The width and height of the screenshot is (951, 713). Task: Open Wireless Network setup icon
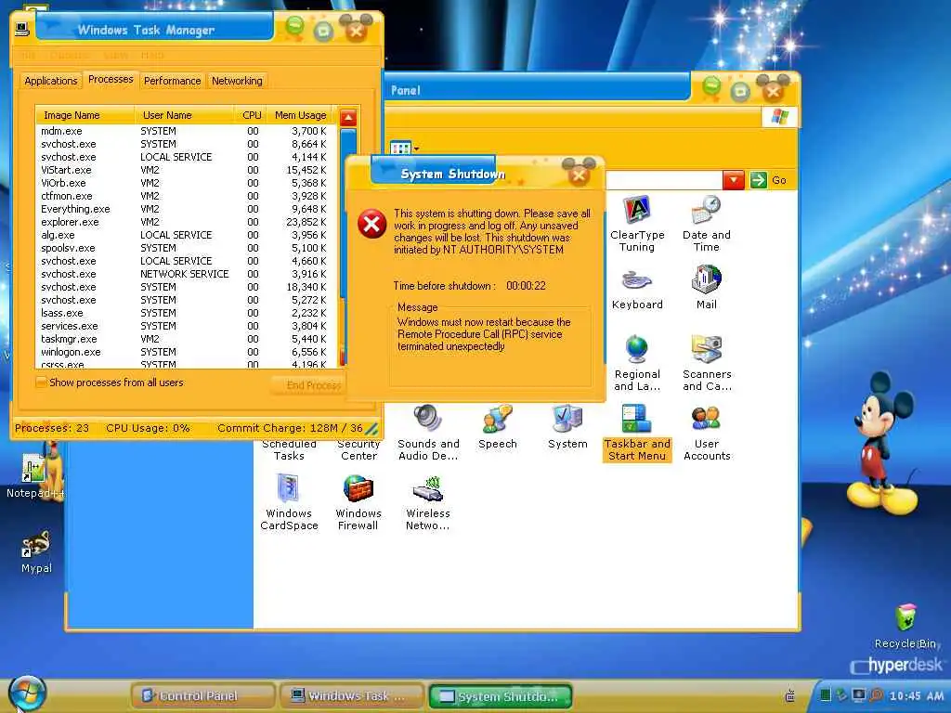pos(428,503)
